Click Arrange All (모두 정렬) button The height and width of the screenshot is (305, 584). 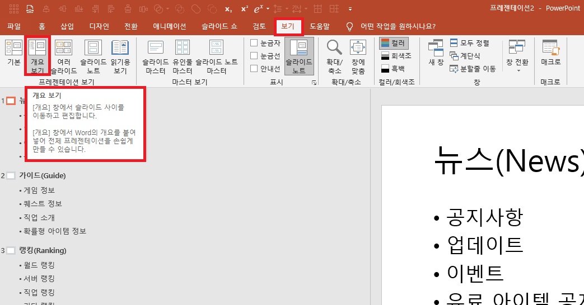point(469,43)
